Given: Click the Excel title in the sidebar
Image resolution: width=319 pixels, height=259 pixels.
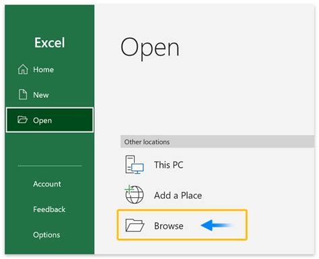Looking at the screenshot, I should tap(50, 42).
